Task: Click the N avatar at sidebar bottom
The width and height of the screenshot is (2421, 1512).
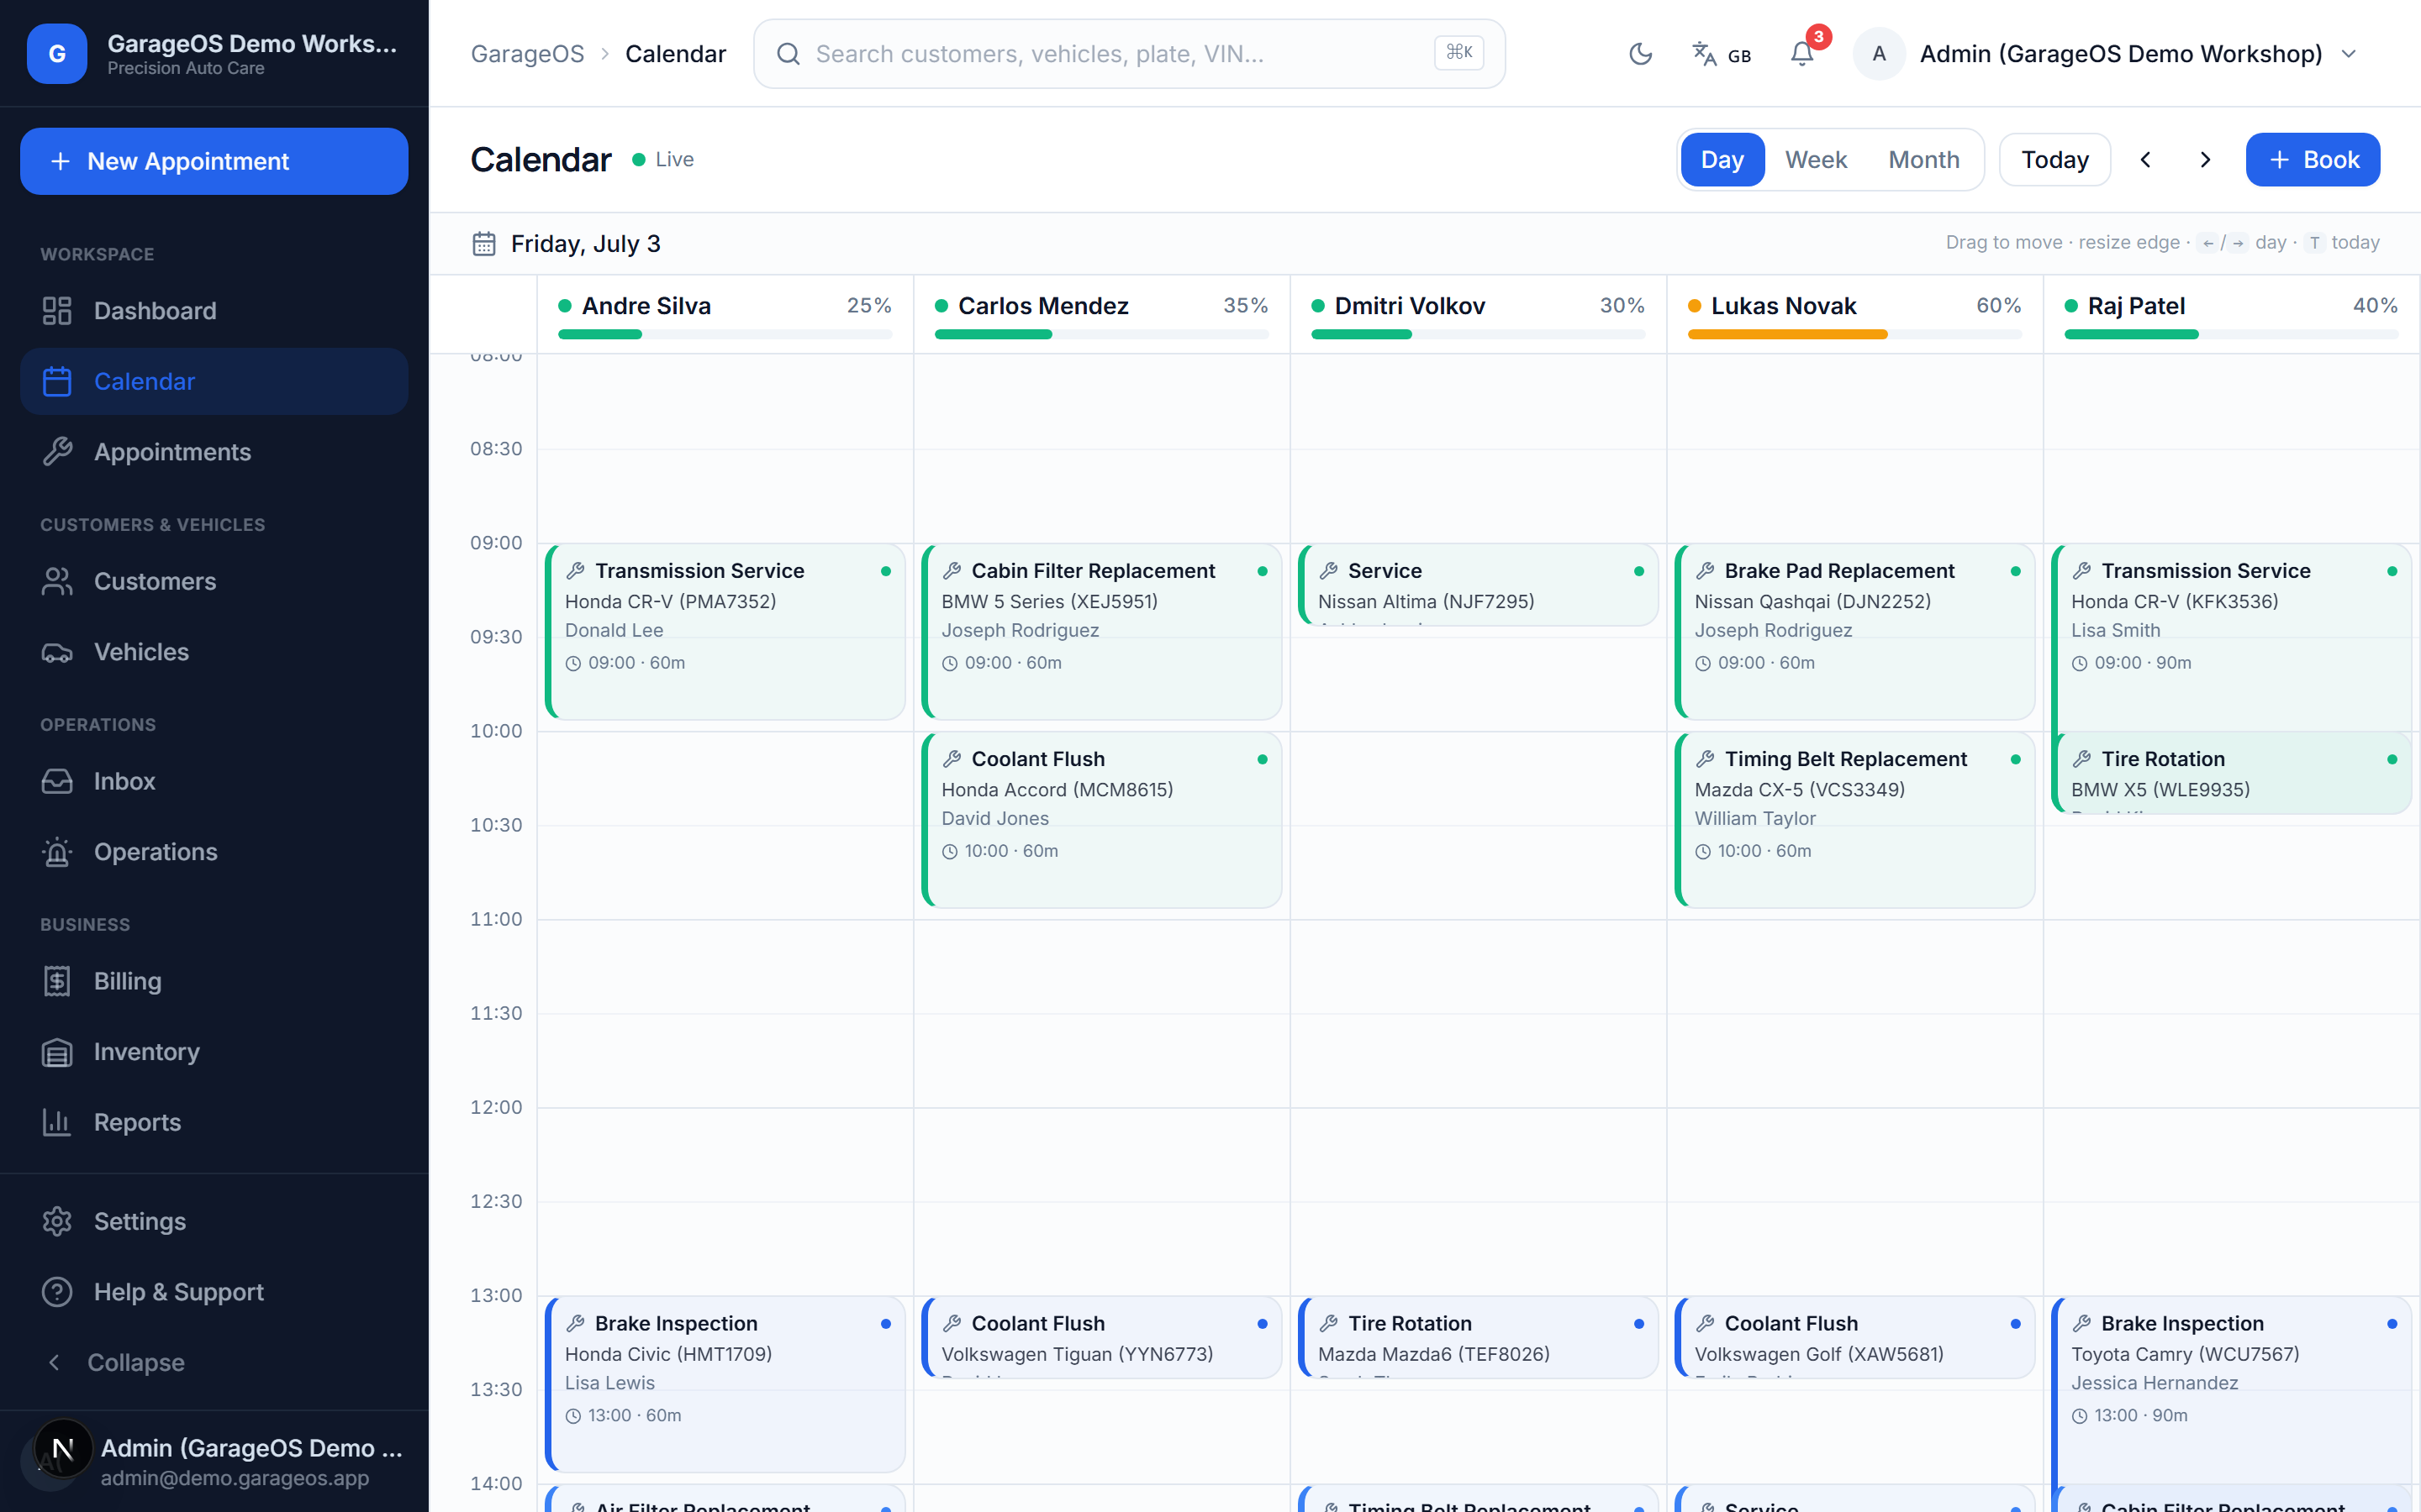Action: tap(63, 1448)
